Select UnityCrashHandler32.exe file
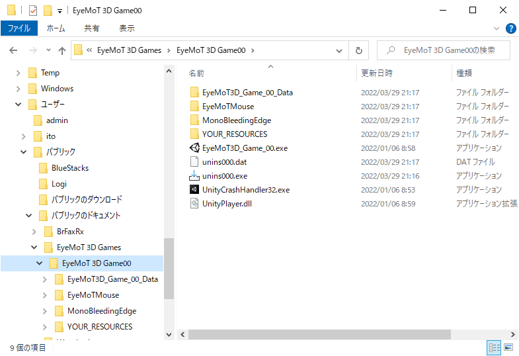 (x=246, y=190)
